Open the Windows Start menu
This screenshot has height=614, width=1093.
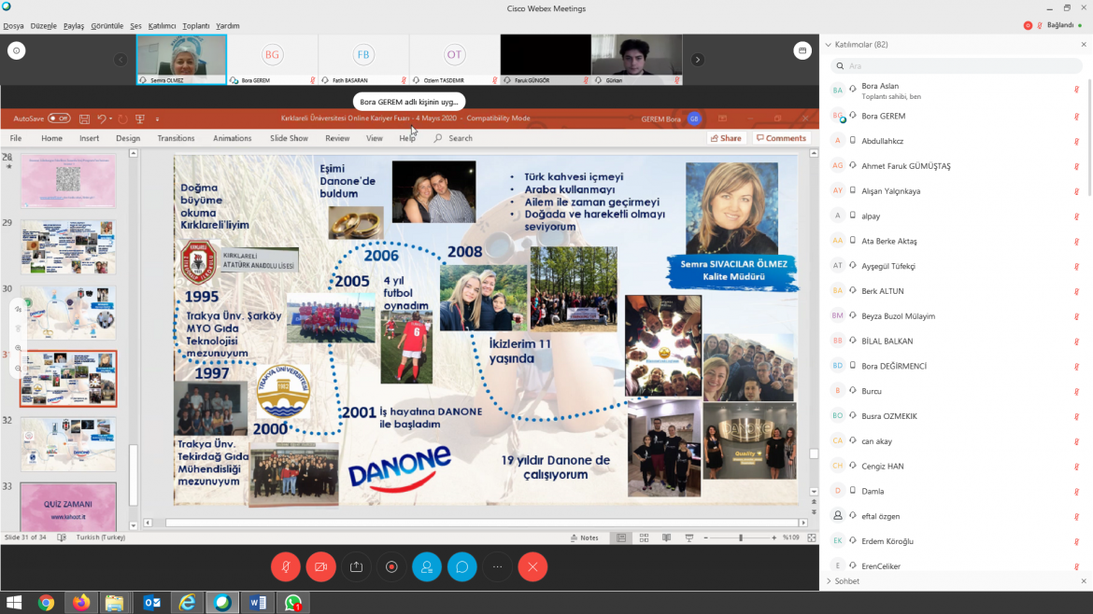(14, 603)
